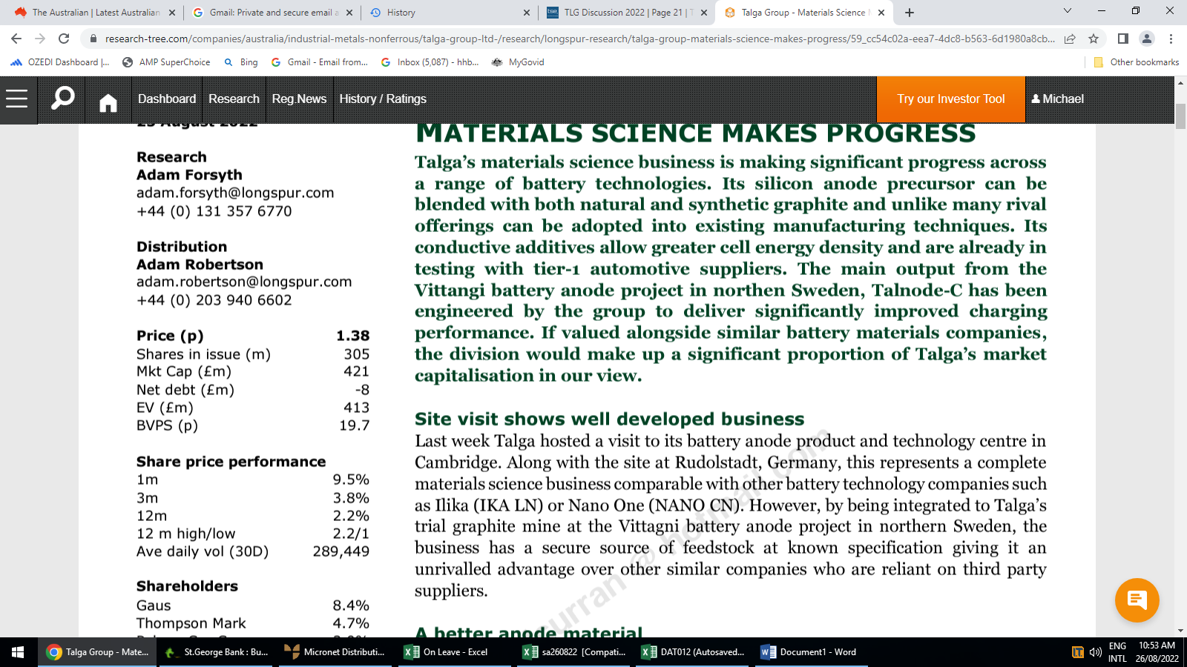
Task: Open Michael user account menu
Action: click(x=1057, y=99)
